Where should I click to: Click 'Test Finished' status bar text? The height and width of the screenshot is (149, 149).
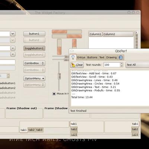click(78, 111)
